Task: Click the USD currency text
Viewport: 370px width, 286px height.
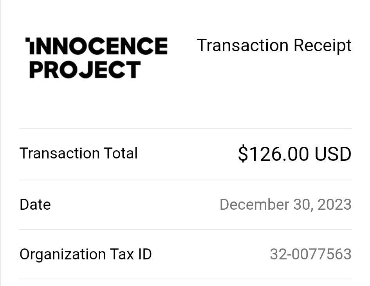Action: click(333, 154)
